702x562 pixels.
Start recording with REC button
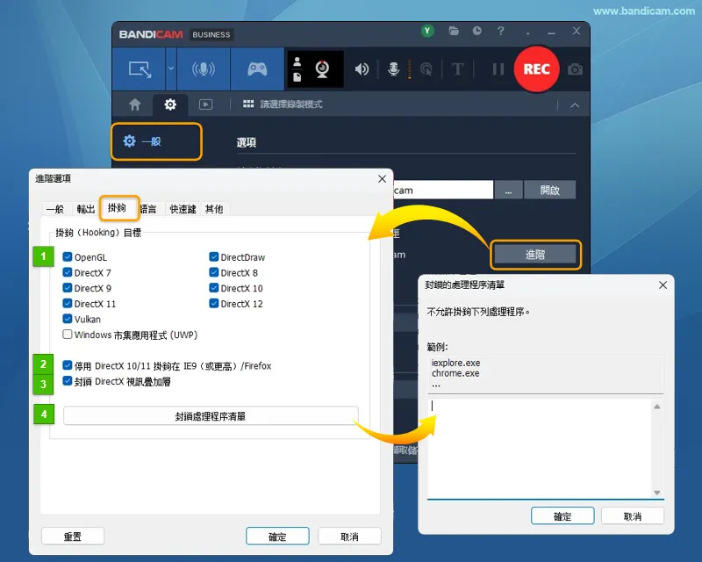[x=536, y=69]
